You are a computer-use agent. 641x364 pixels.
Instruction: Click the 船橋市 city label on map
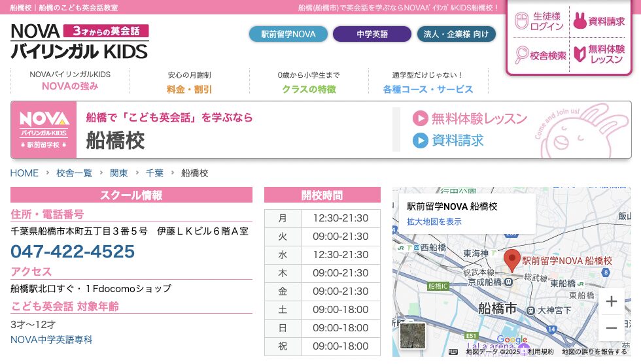(x=498, y=308)
